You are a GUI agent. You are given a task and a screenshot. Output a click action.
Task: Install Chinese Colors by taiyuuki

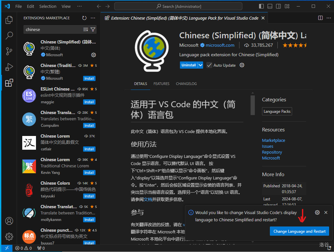click(x=89, y=196)
